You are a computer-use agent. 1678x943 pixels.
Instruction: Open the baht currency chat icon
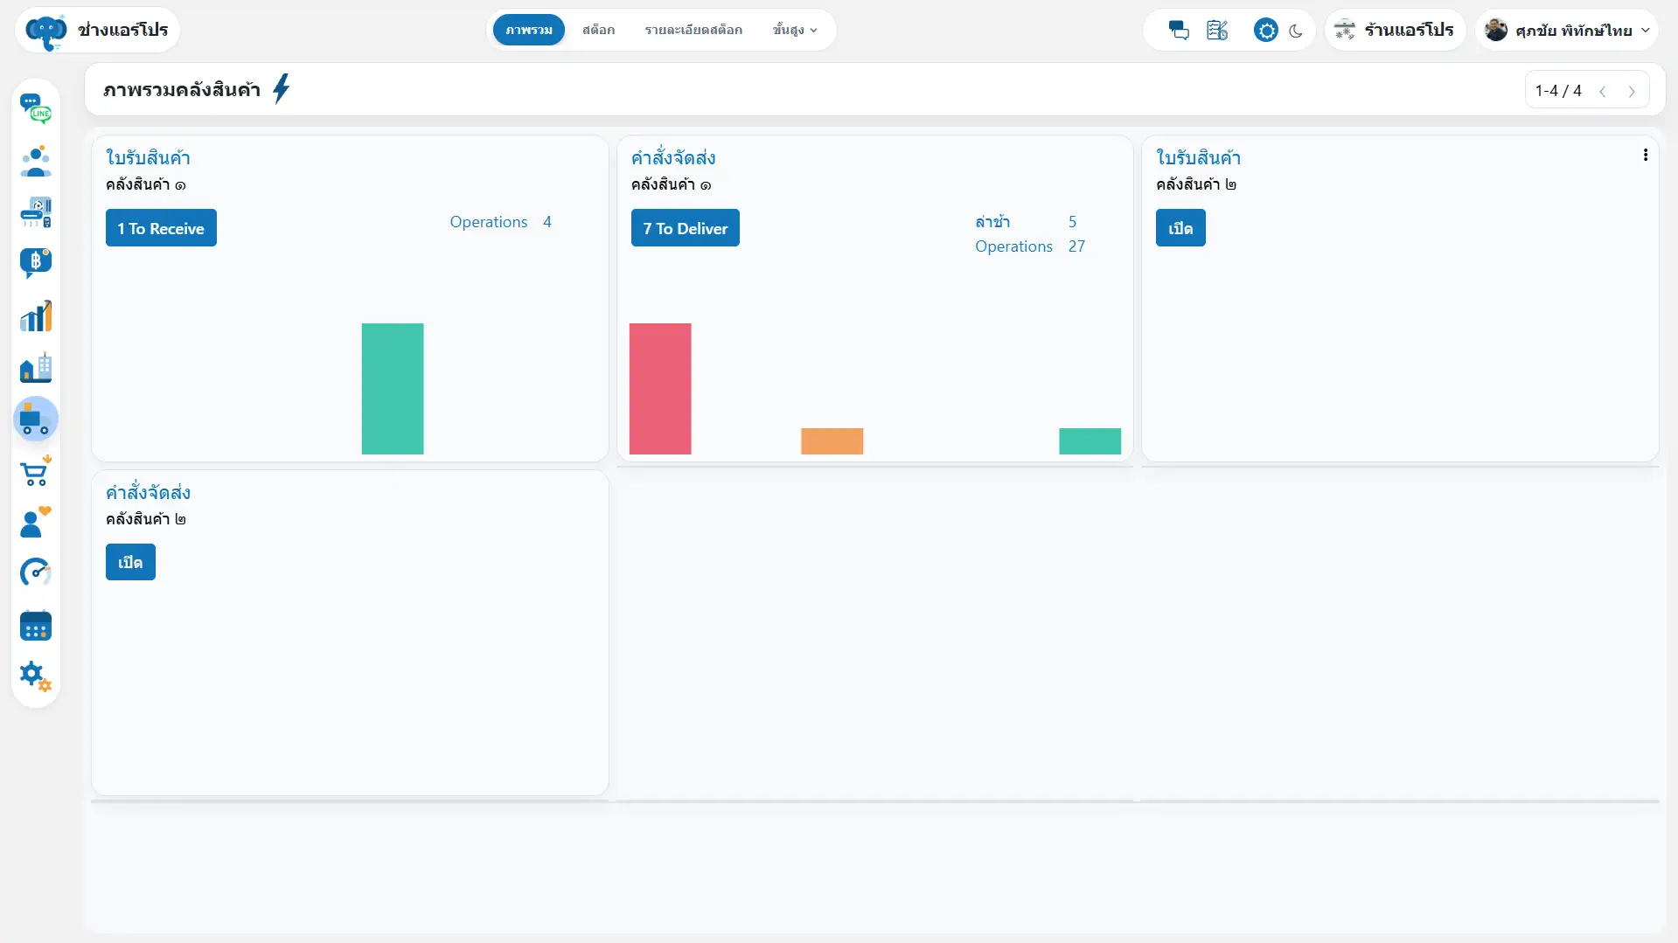pos(36,263)
